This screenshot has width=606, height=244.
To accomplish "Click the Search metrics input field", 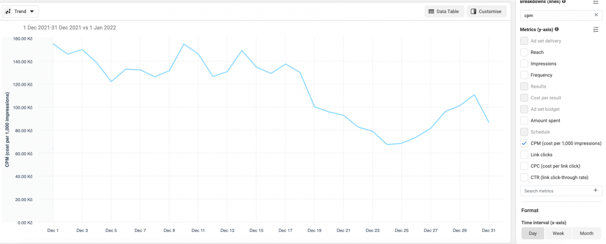I will [554, 191].
